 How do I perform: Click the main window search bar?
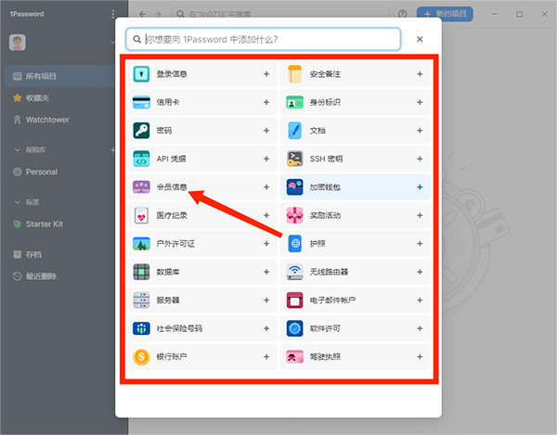click(280, 14)
